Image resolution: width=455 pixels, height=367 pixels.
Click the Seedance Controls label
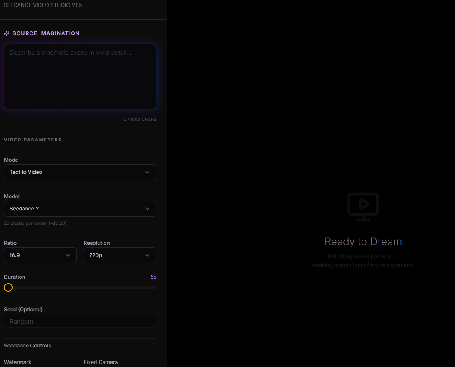27,346
